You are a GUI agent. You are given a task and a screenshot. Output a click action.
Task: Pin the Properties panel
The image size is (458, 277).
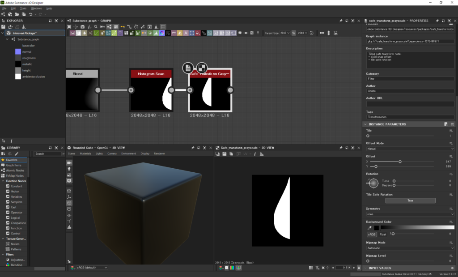click(x=437, y=21)
